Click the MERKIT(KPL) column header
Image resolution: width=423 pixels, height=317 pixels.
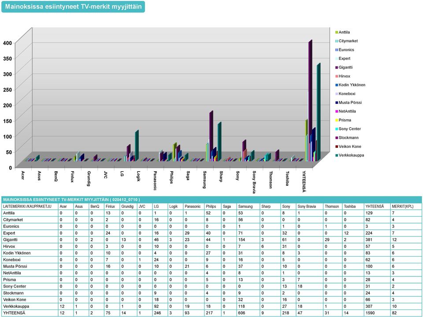(402, 206)
